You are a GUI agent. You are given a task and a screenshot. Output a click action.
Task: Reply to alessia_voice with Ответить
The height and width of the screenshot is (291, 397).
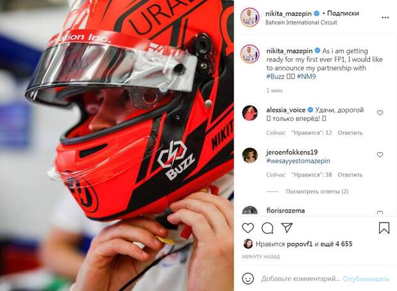point(350,132)
